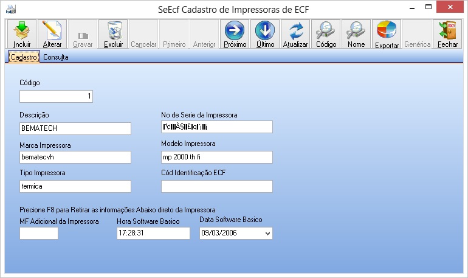This screenshot has height=278, width=468.
Task: Click the Hora Software Basico field
Action: [x=153, y=234]
